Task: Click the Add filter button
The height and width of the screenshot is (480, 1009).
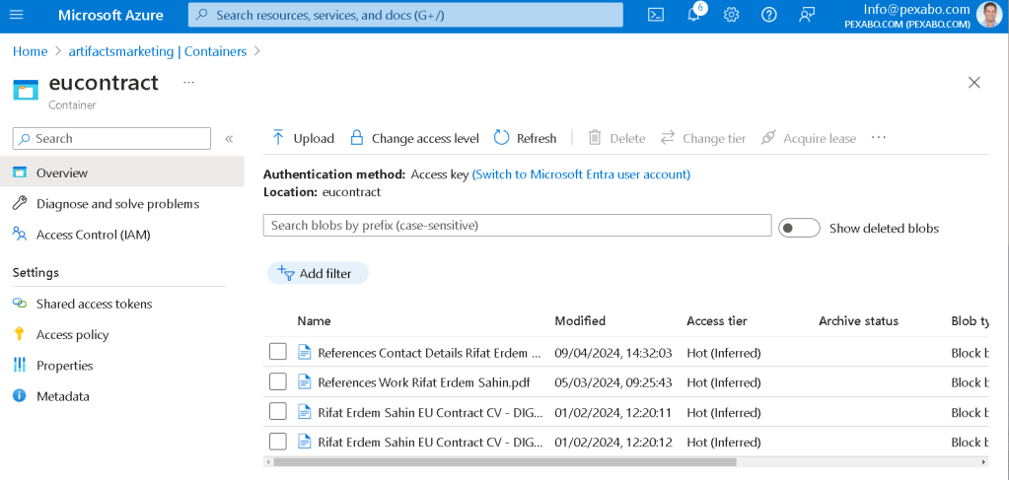Action: [x=318, y=273]
